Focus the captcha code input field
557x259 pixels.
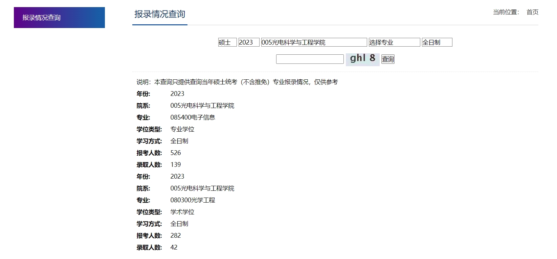click(310, 59)
